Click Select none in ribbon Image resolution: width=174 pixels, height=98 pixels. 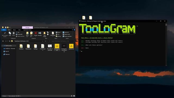click(66, 34)
